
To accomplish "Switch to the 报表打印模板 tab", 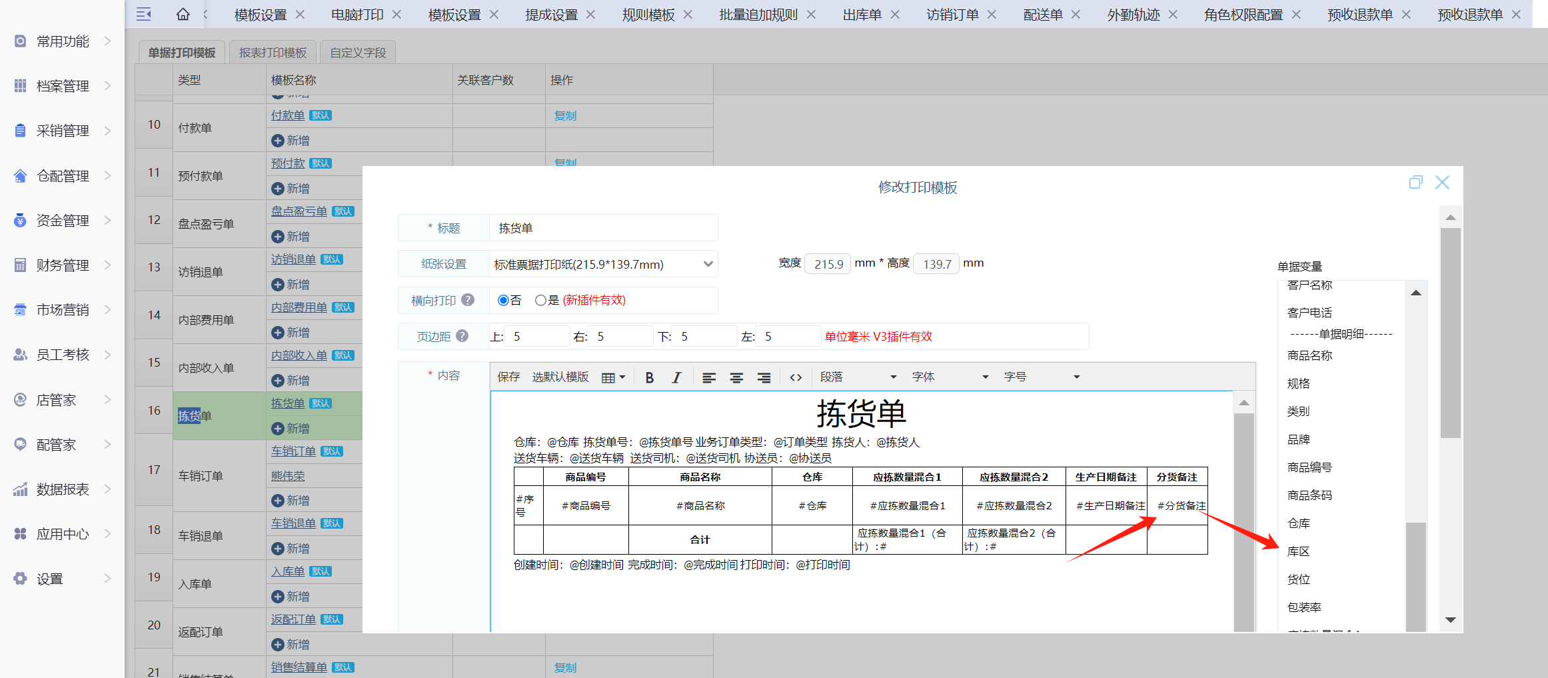I will point(273,53).
